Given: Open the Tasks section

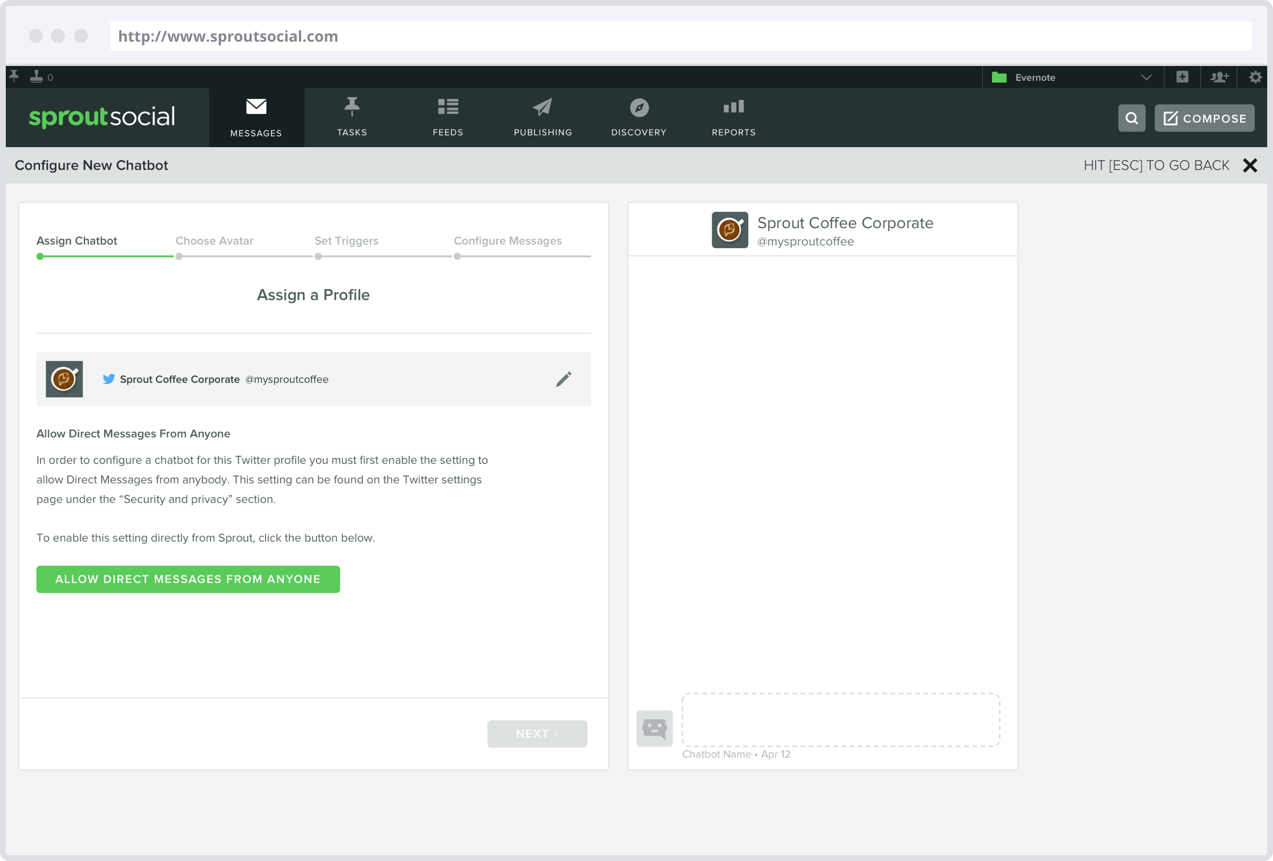Looking at the screenshot, I should (352, 117).
